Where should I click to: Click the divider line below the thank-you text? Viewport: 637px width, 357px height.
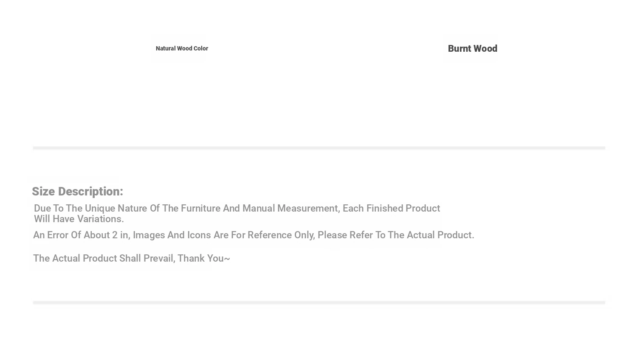coord(319,302)
